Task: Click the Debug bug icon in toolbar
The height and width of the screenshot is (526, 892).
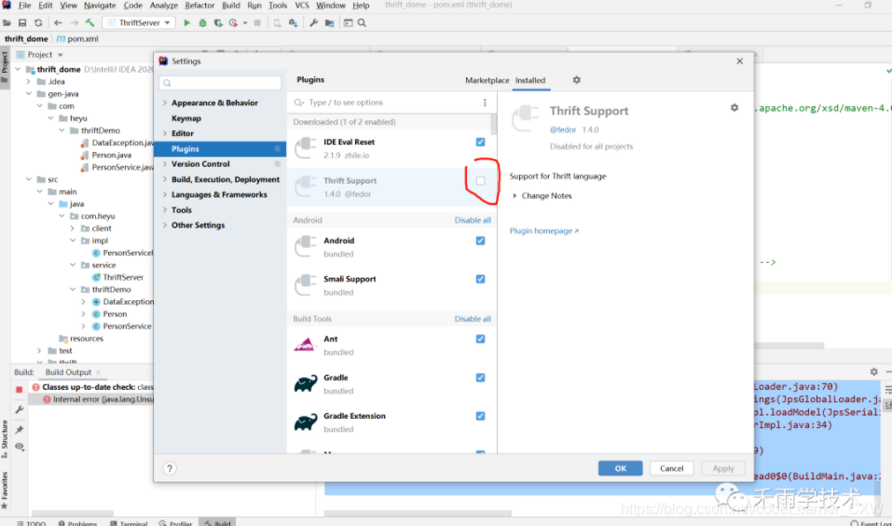Action: pos(202,22)
